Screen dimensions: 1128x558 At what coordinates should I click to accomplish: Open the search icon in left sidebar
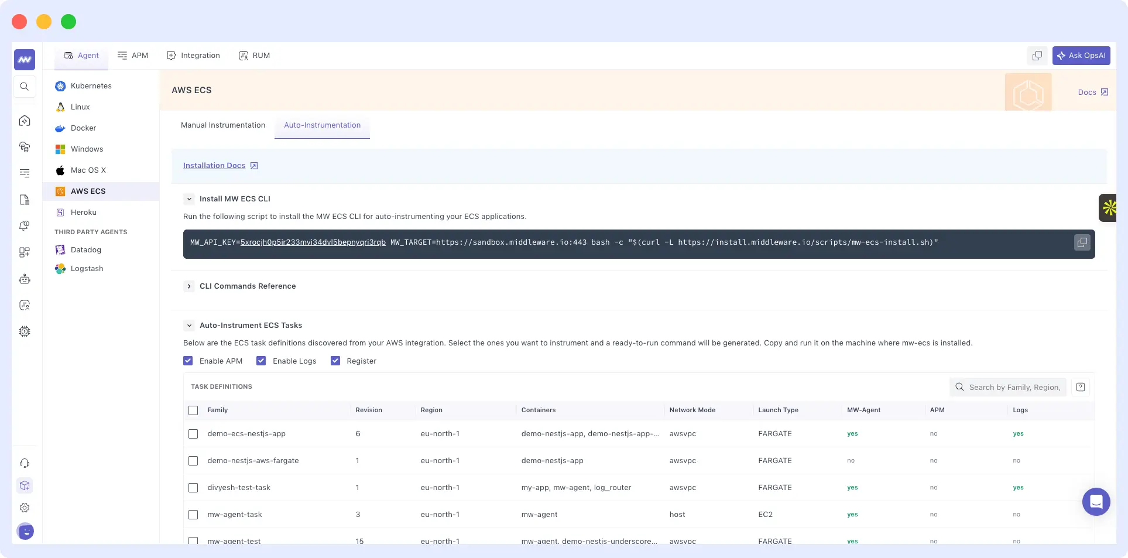tap(25, 87)
